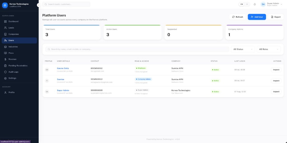287x143 pixels.
Task: Inspect the Super Admin row
Action: coord(276,92)
